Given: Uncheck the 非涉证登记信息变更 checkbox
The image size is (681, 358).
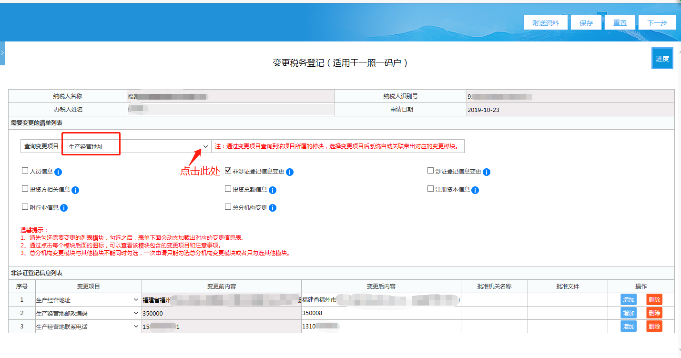Looking at the screenshot, I should pyautogui.click(x=228, y=171).
